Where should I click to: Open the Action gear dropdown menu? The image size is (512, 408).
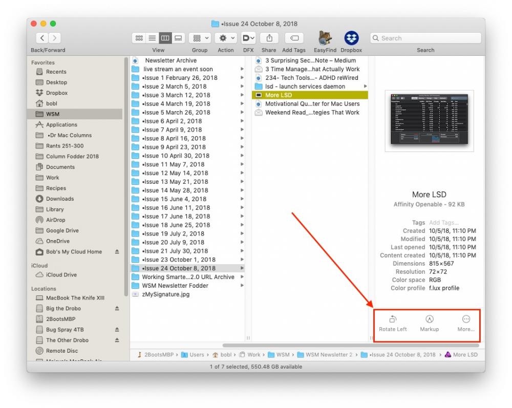(225, 38)
